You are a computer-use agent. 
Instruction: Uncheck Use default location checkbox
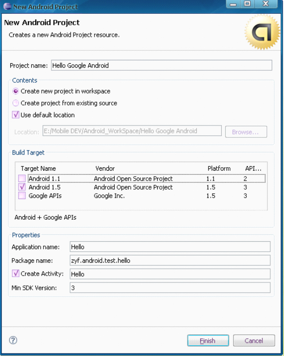(15, 115)
